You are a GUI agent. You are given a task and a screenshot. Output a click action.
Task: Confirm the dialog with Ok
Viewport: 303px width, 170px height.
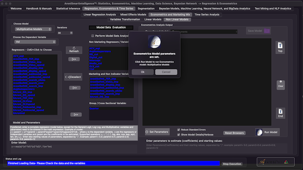tap(143, 72)
